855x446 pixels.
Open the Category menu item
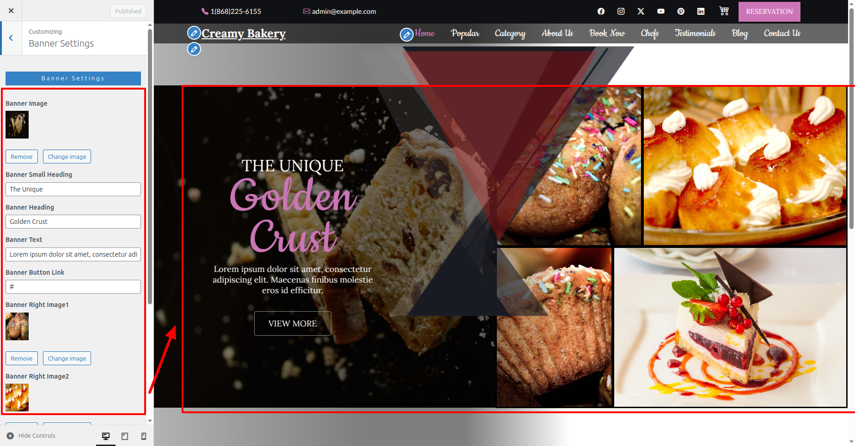pos(510,33)
